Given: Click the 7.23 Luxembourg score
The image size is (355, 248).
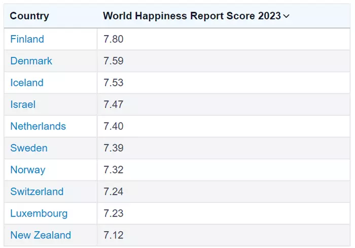Looking at the screenshot, I should tap(114, 213).
